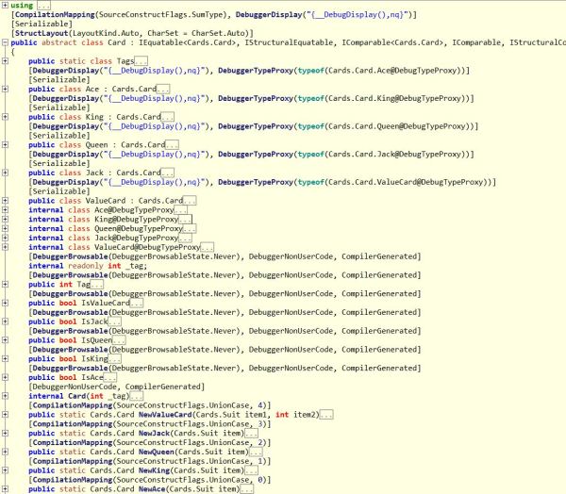
Task: Click 'SourceConstructFlags.UnionCase, 2' attribute text
Action: point(191,443)
